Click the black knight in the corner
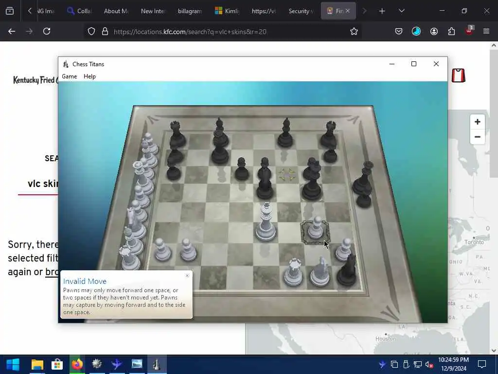The height and width of the screenshot is (374, 498). point(346,270)
